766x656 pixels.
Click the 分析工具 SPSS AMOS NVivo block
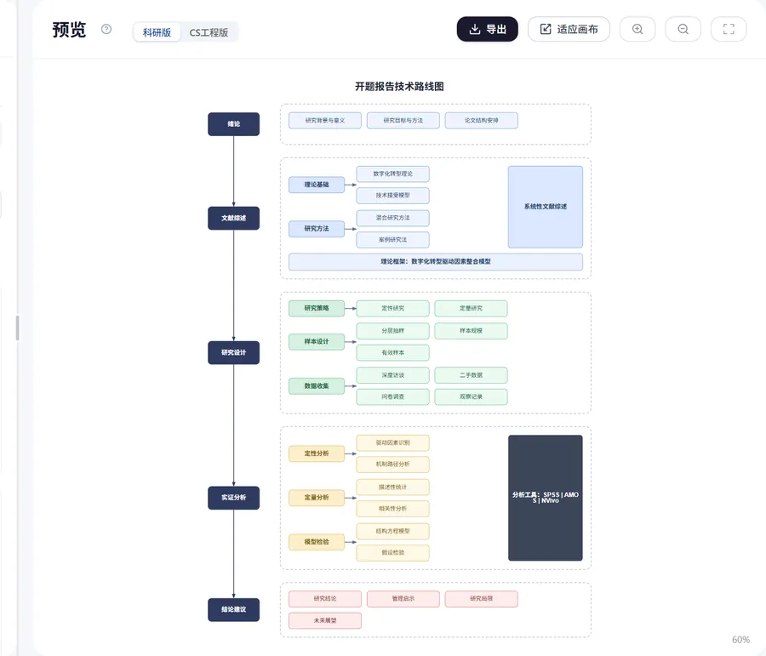click(x=546, y=498)
